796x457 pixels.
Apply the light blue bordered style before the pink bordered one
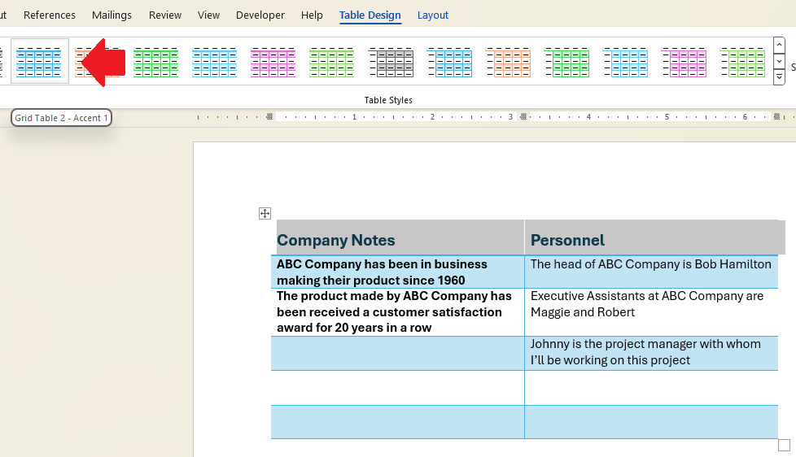(x=625, y=62)
